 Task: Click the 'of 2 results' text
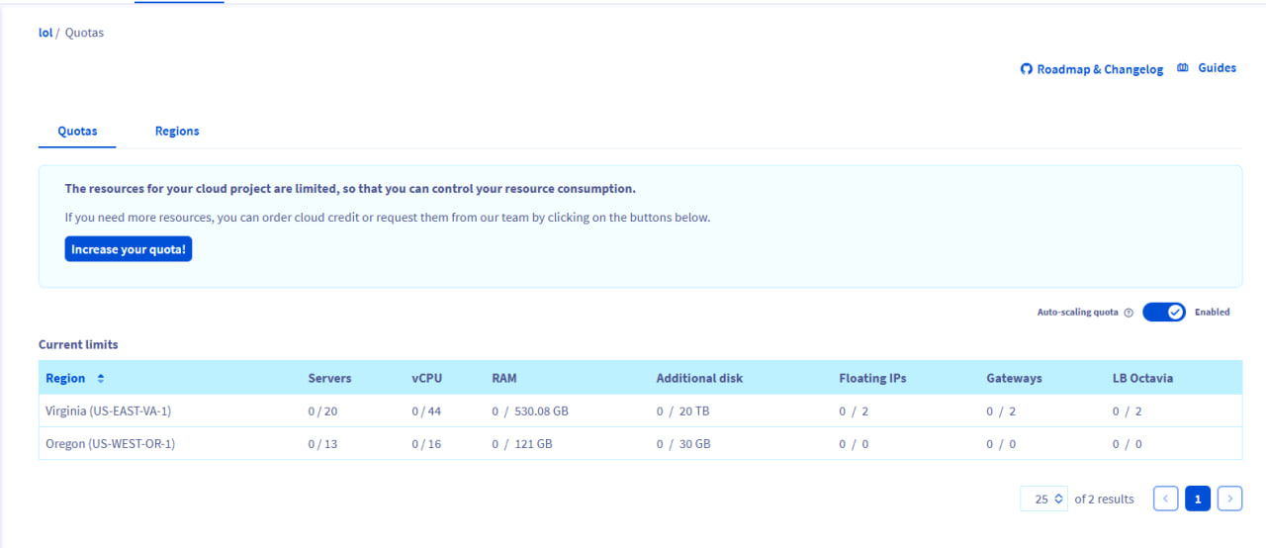coord(1104,499)
